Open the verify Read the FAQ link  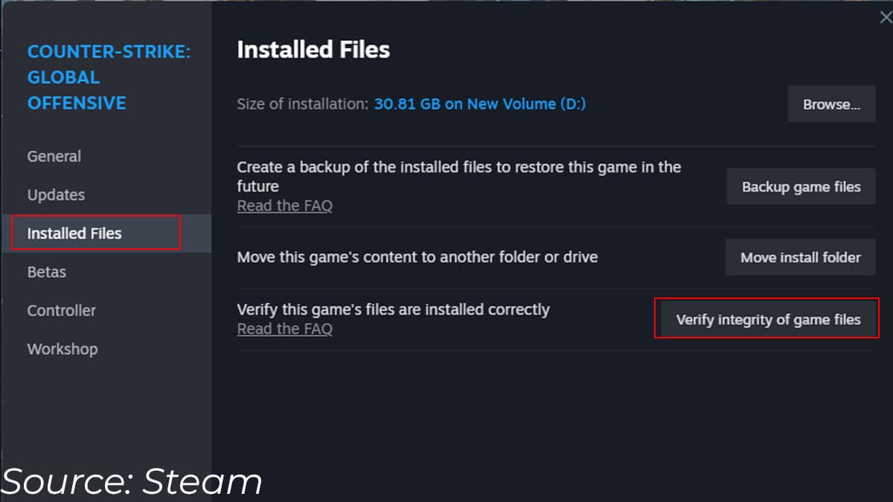[x=284, y=329]
